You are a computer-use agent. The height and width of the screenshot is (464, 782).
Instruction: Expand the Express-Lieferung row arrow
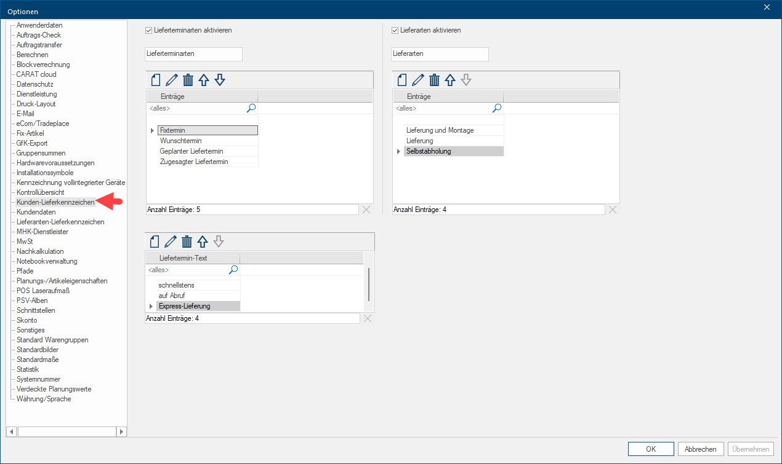click(151, 306)
